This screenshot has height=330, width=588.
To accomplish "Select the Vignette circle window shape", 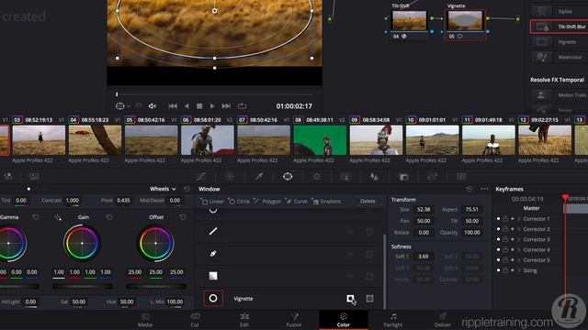I will (x=213, y=298).
